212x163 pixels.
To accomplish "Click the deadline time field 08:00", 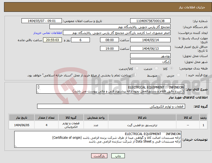I will point(109,40).
